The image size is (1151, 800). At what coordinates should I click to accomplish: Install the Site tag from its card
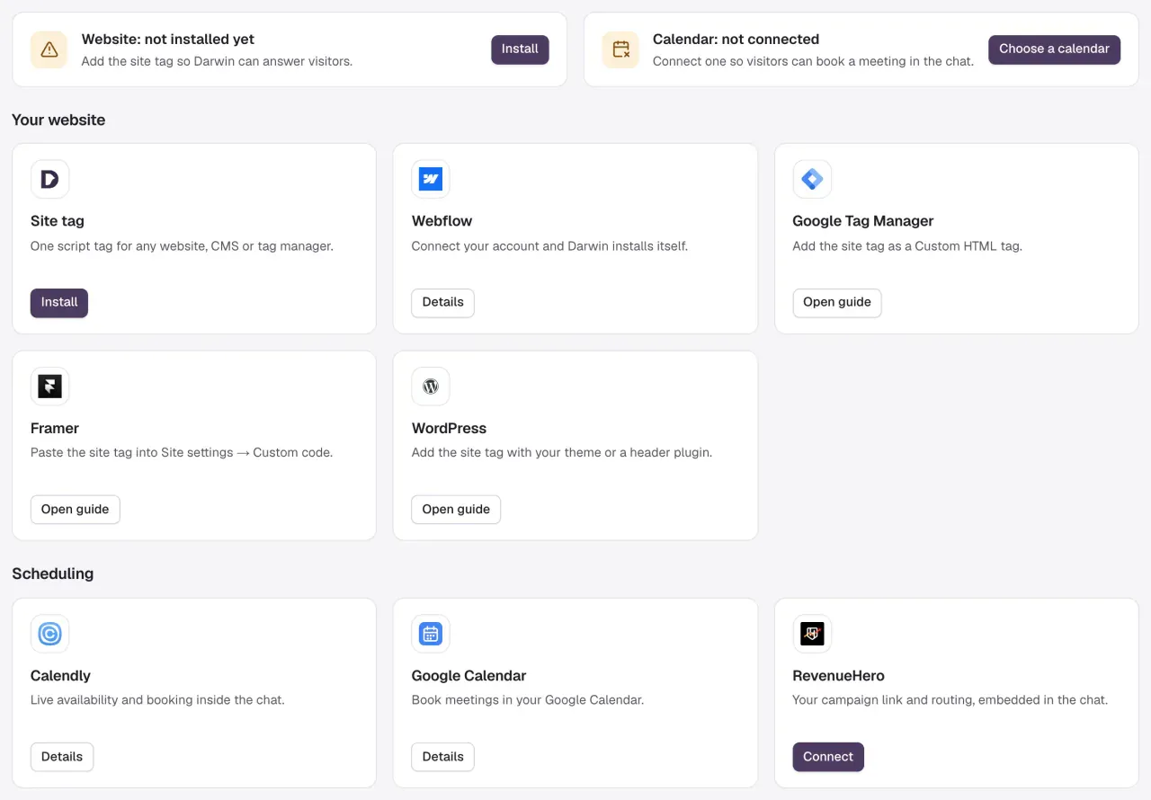(x=59, y=303)
